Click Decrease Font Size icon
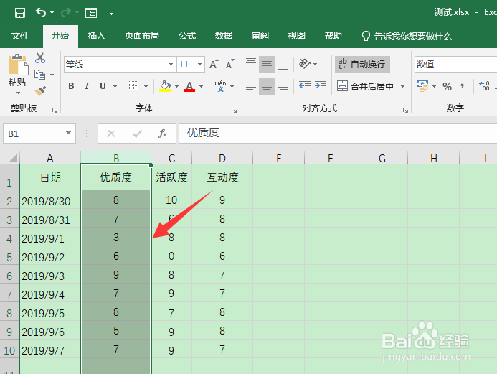 (x=229, y=64)
